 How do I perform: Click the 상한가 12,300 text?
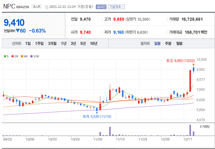[x=137, y=19]
